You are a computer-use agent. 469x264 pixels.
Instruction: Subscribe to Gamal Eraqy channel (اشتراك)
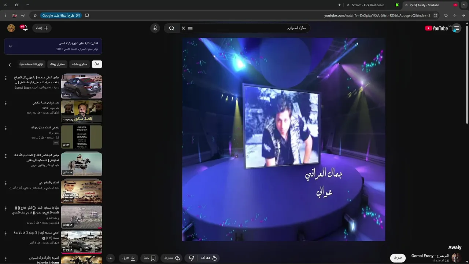click(x=398, y=258)
